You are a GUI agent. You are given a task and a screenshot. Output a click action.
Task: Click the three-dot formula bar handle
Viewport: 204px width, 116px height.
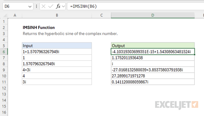36,6
